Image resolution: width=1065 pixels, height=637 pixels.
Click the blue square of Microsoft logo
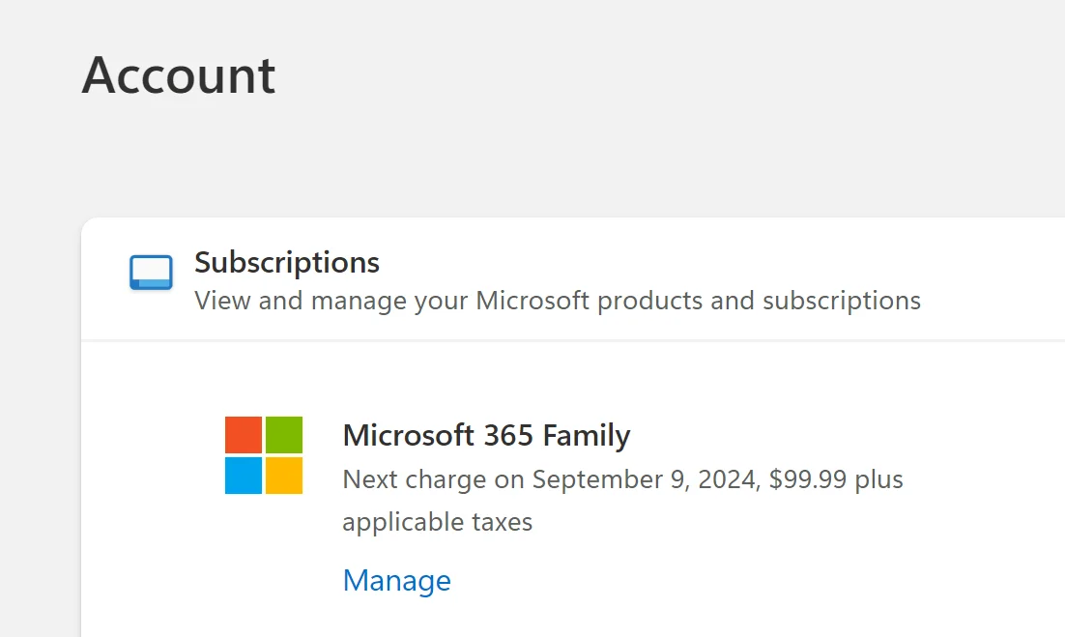tap(244, 476)
